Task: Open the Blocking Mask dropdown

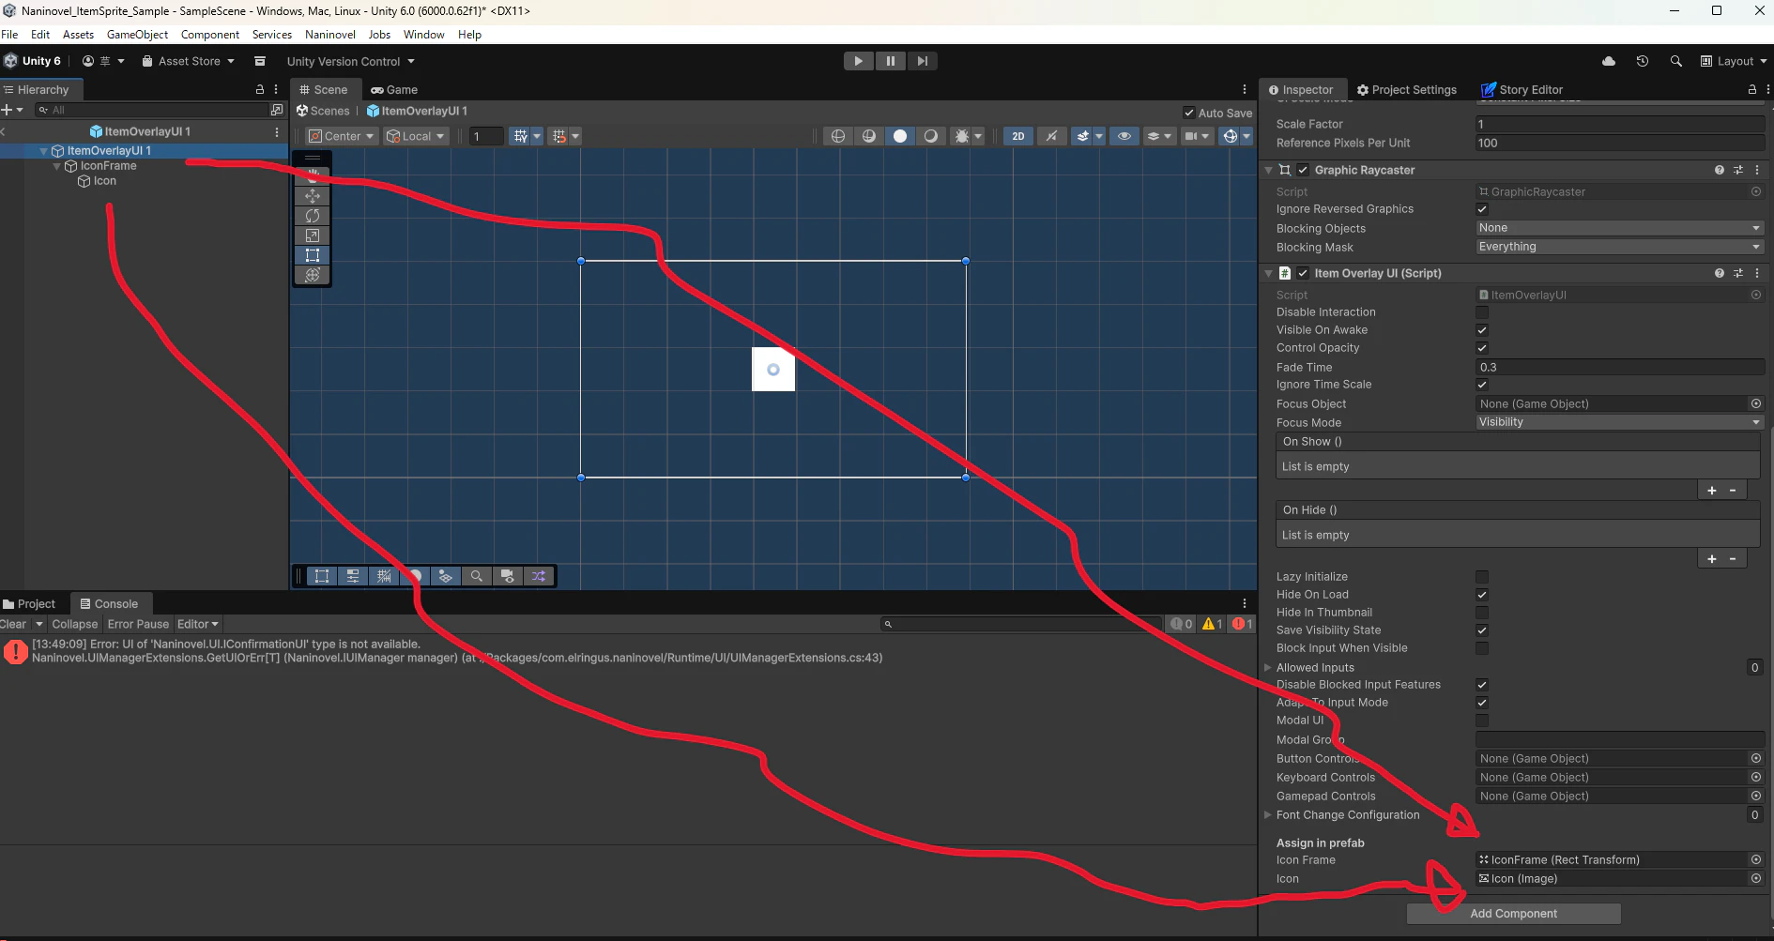Action: coord(1619,247)
